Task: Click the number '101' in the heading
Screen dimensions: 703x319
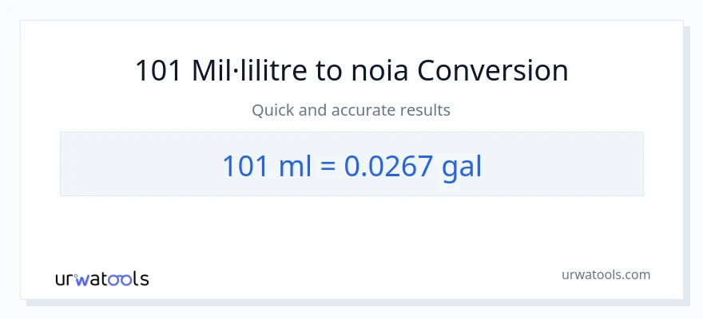Action: [159, 71]
